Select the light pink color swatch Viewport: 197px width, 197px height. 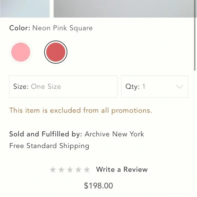pyautogui.click(x=21, y=52)
